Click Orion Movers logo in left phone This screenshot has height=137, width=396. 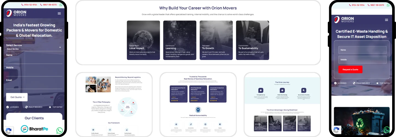(16, 13)
